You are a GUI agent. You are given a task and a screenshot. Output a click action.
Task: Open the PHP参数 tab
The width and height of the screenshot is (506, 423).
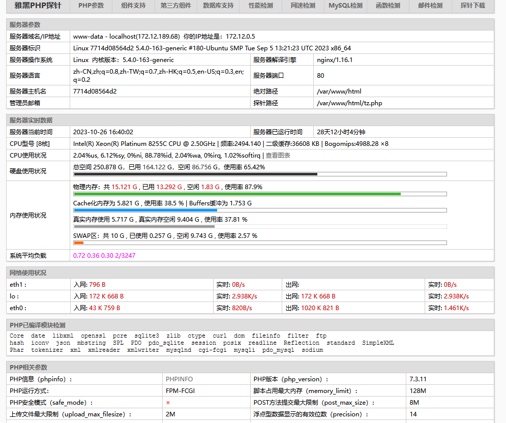(91, 6)
